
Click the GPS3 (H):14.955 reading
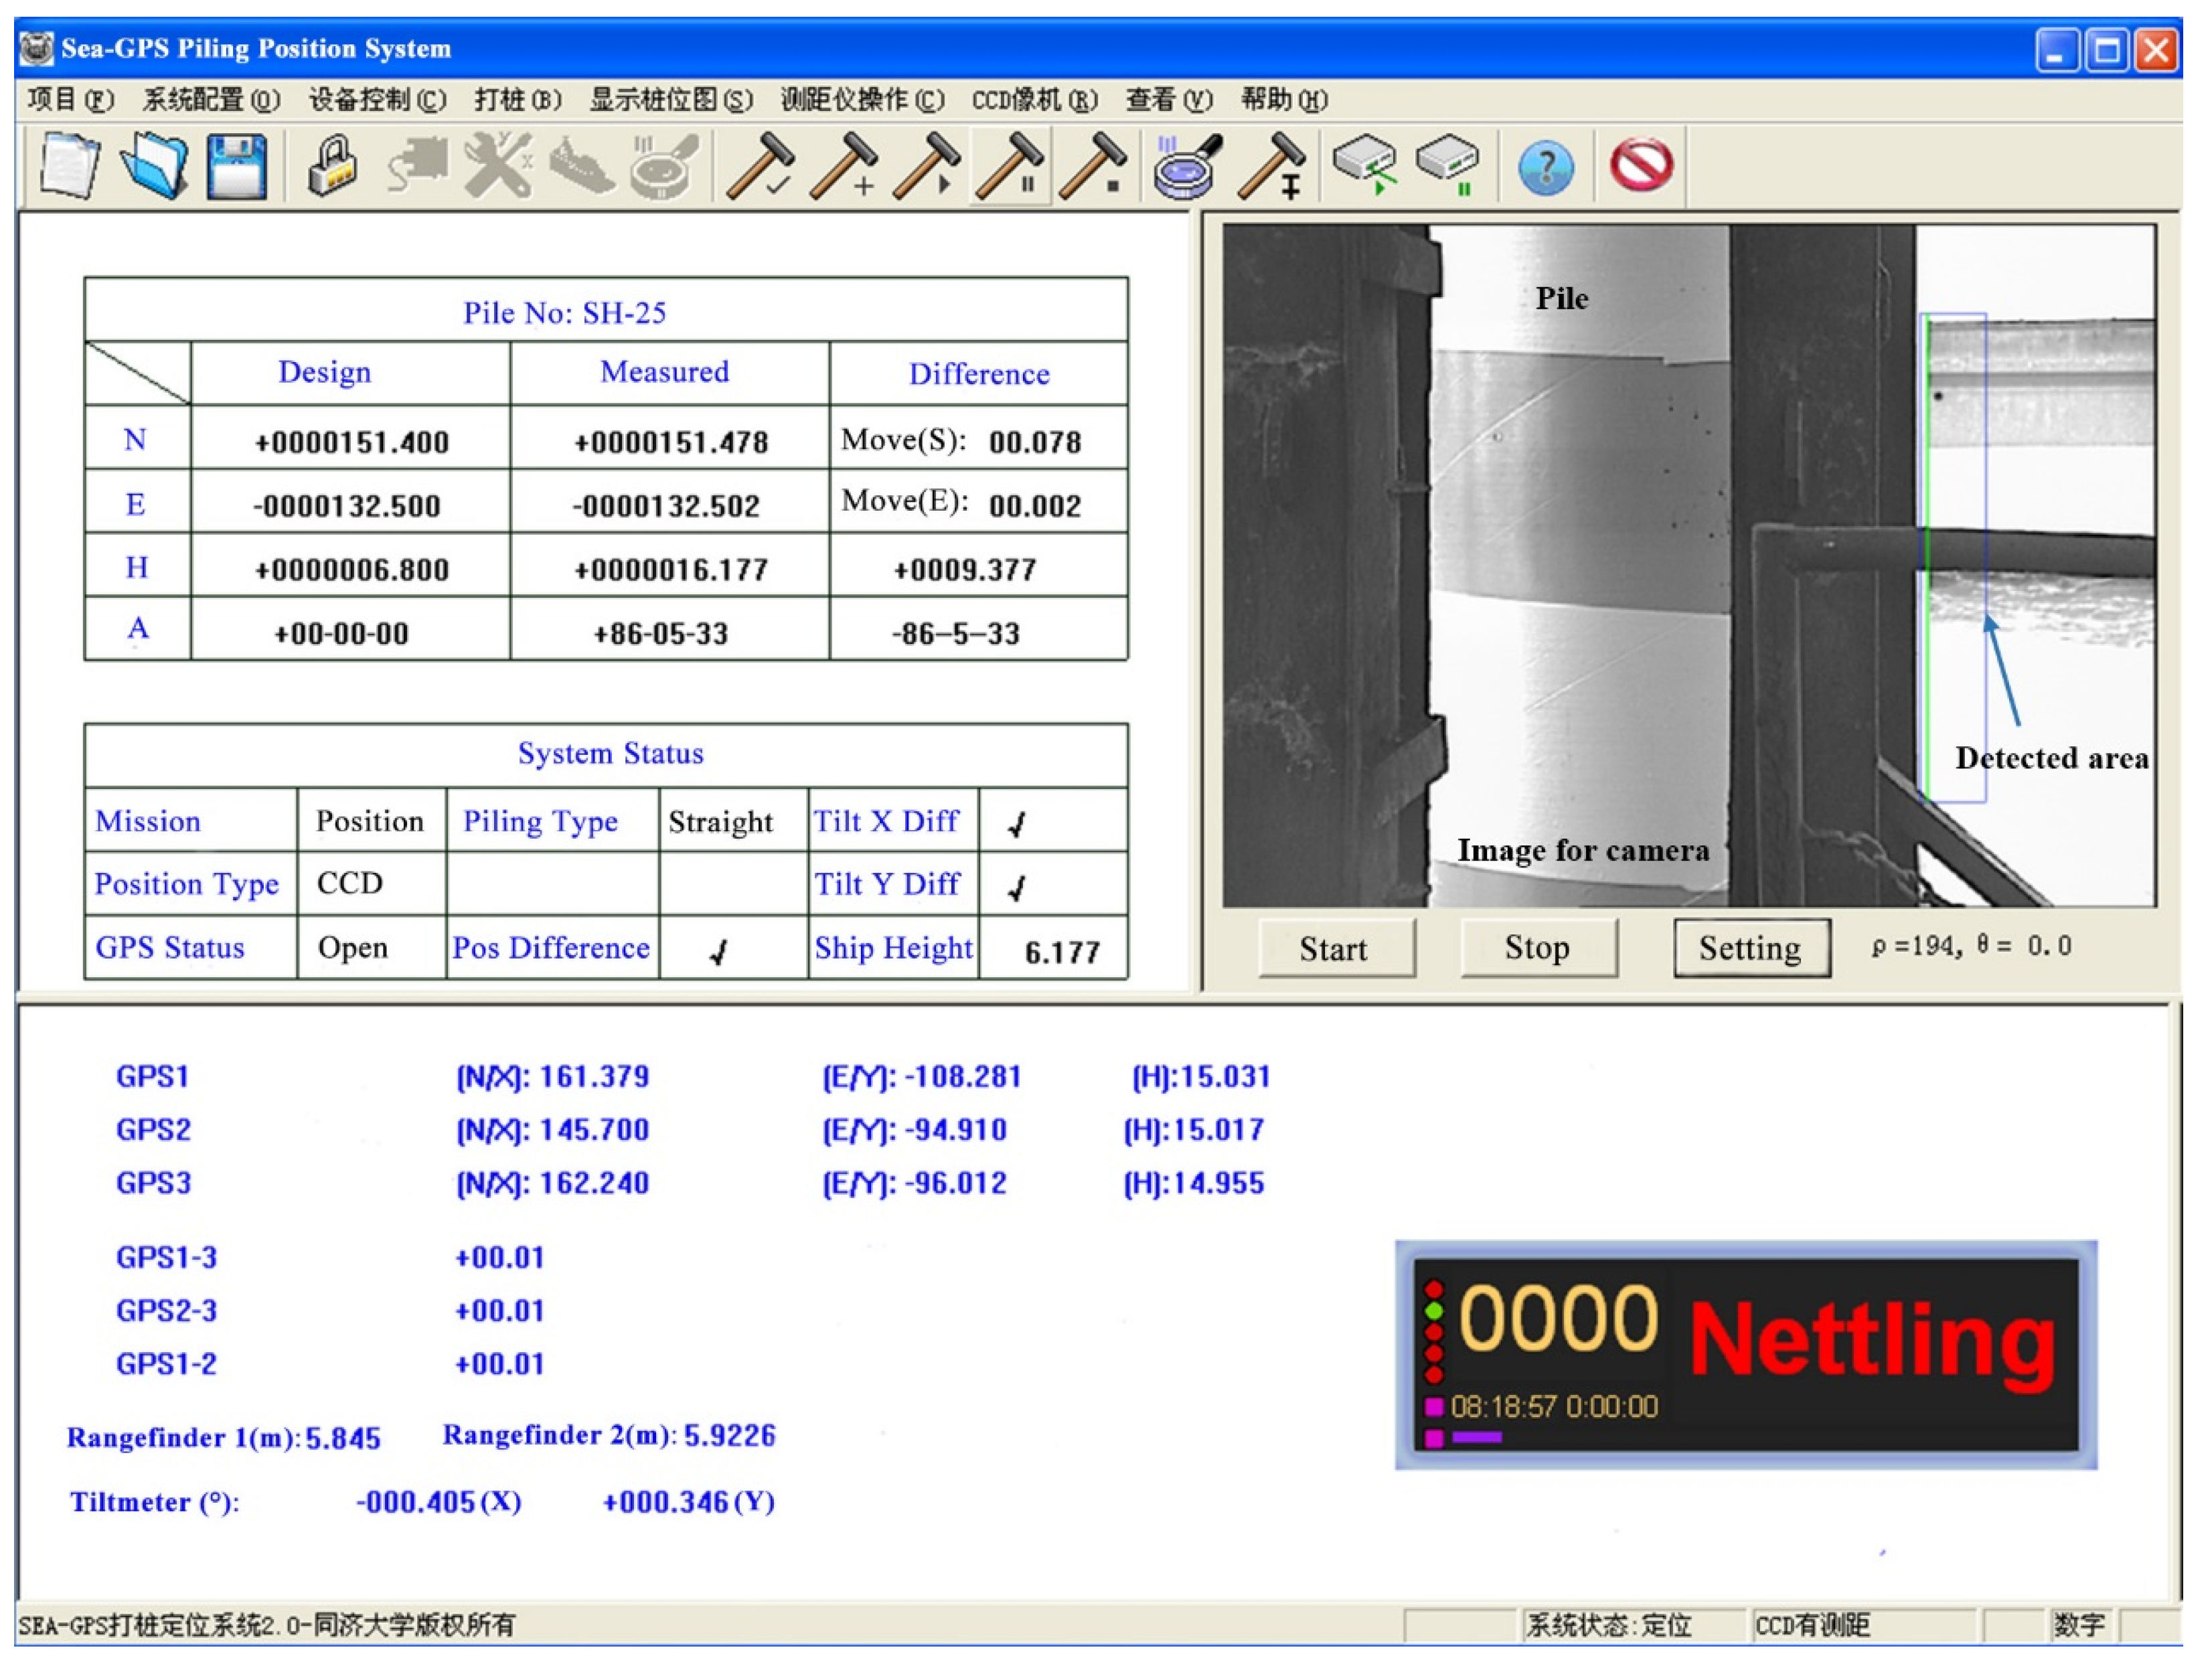[x=1195, y=1184]
